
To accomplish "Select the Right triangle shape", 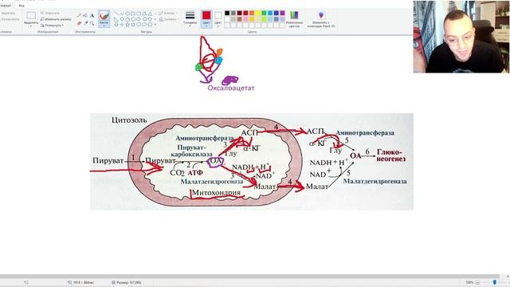I will pyautogui.click(x=116, y=19).
